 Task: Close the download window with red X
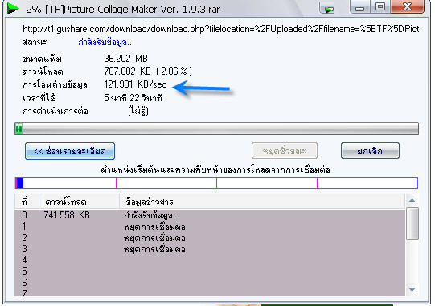pos(407,7)
